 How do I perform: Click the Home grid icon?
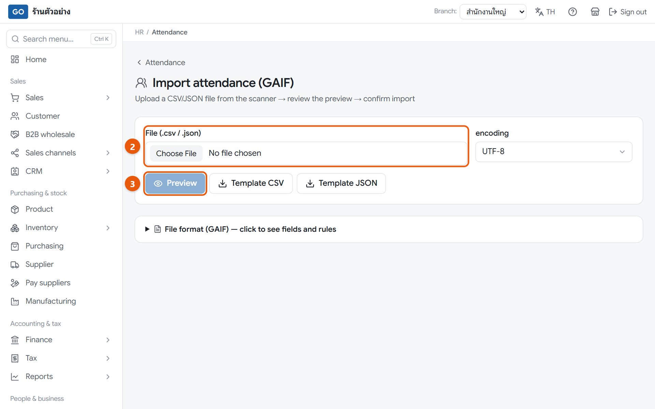(15, 59)
